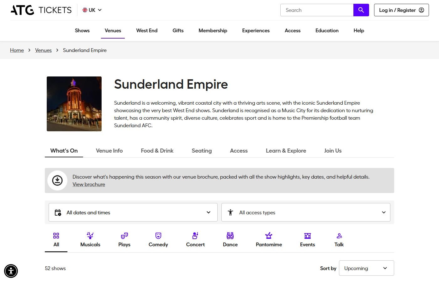Switch to the Venue Info tab

109,151
